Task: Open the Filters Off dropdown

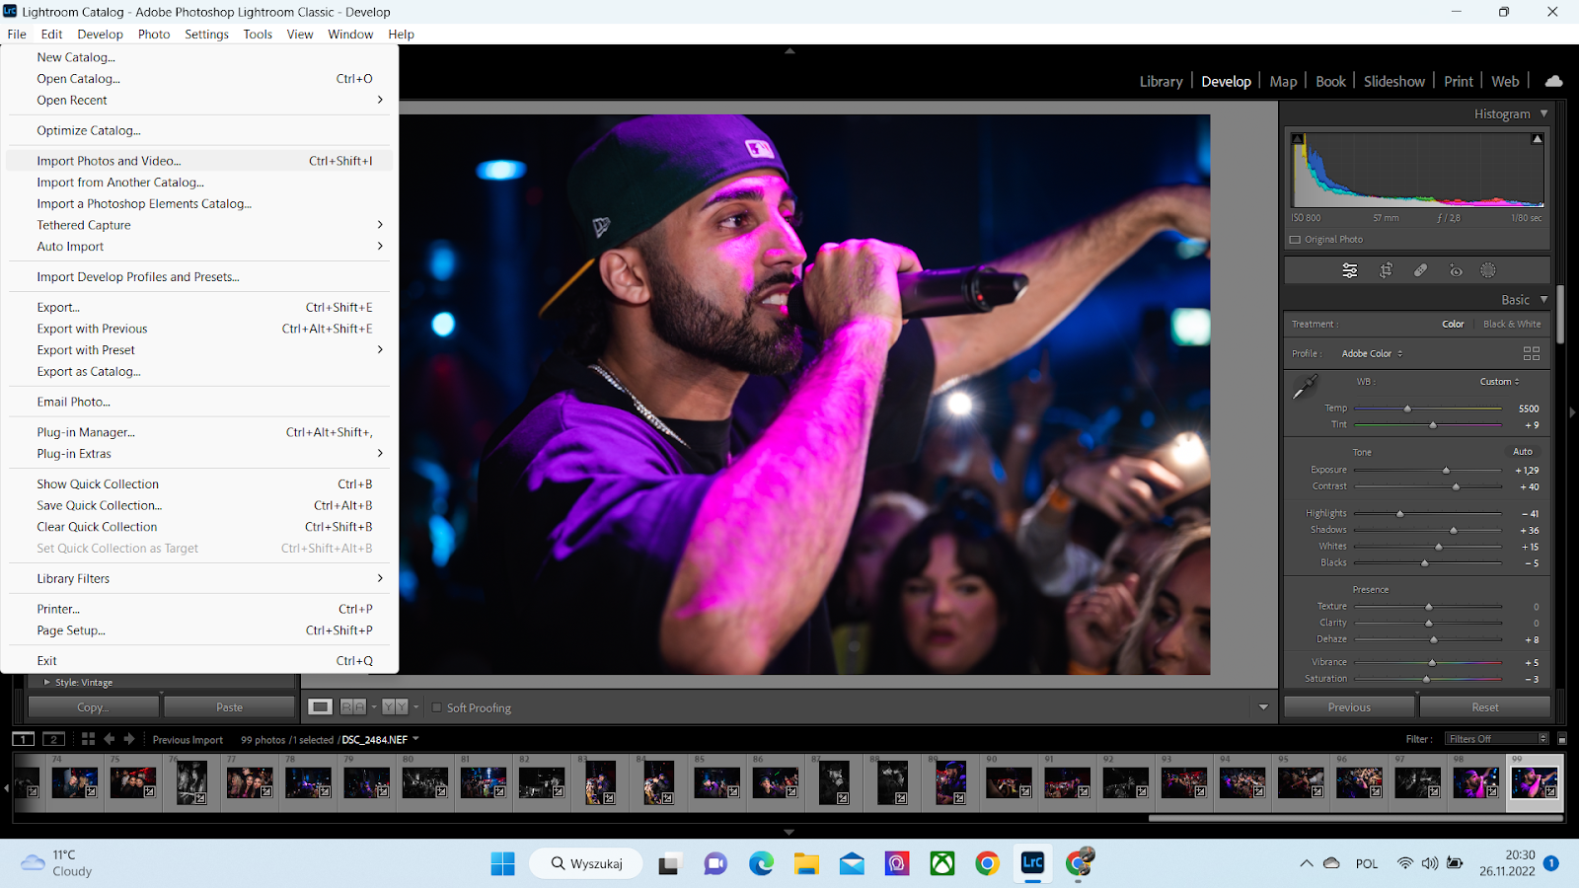Action: (1497, 739)
